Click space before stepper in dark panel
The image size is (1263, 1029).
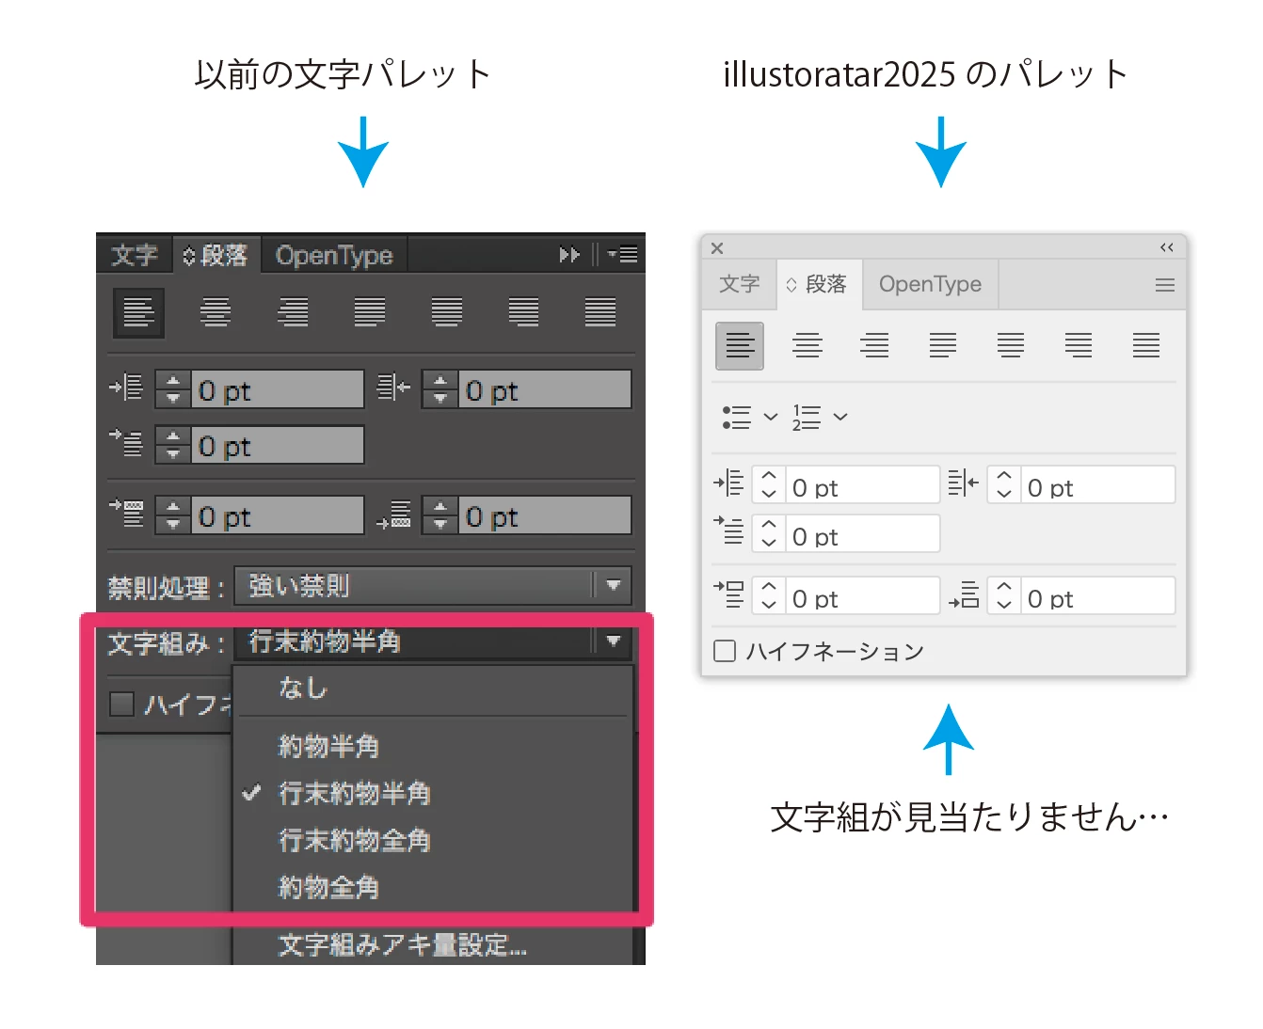click(173, 515)
